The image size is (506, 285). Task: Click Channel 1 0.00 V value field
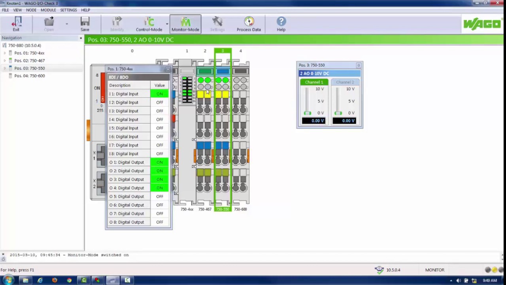pyautogui.click(x=314, y=121)
